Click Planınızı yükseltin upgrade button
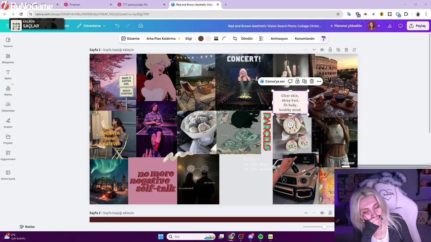This screenshot has width=431, height=242. click(x=345, y=26)
